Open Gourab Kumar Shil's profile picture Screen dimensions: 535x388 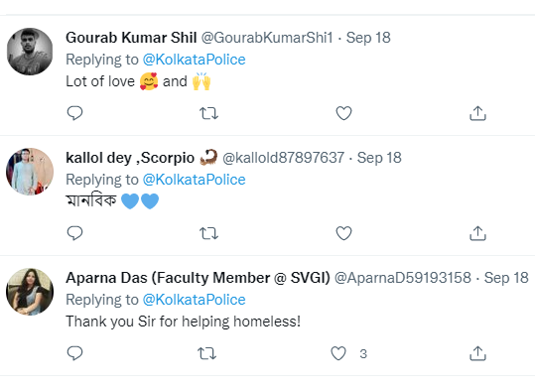pos(30,52)
